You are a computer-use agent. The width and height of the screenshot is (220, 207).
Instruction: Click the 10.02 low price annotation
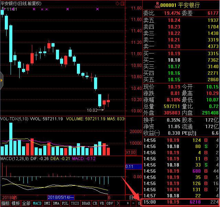pyautogui.click(x=92, y=110)
